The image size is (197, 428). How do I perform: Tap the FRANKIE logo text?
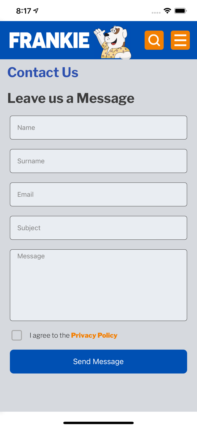point(49,40)
